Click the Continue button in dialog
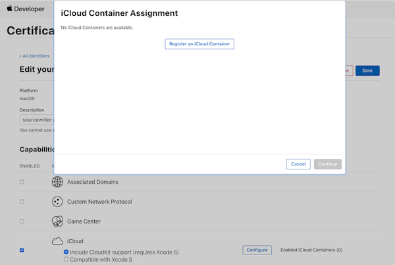Viewport: 395px width, 265px height. point(328,164)
